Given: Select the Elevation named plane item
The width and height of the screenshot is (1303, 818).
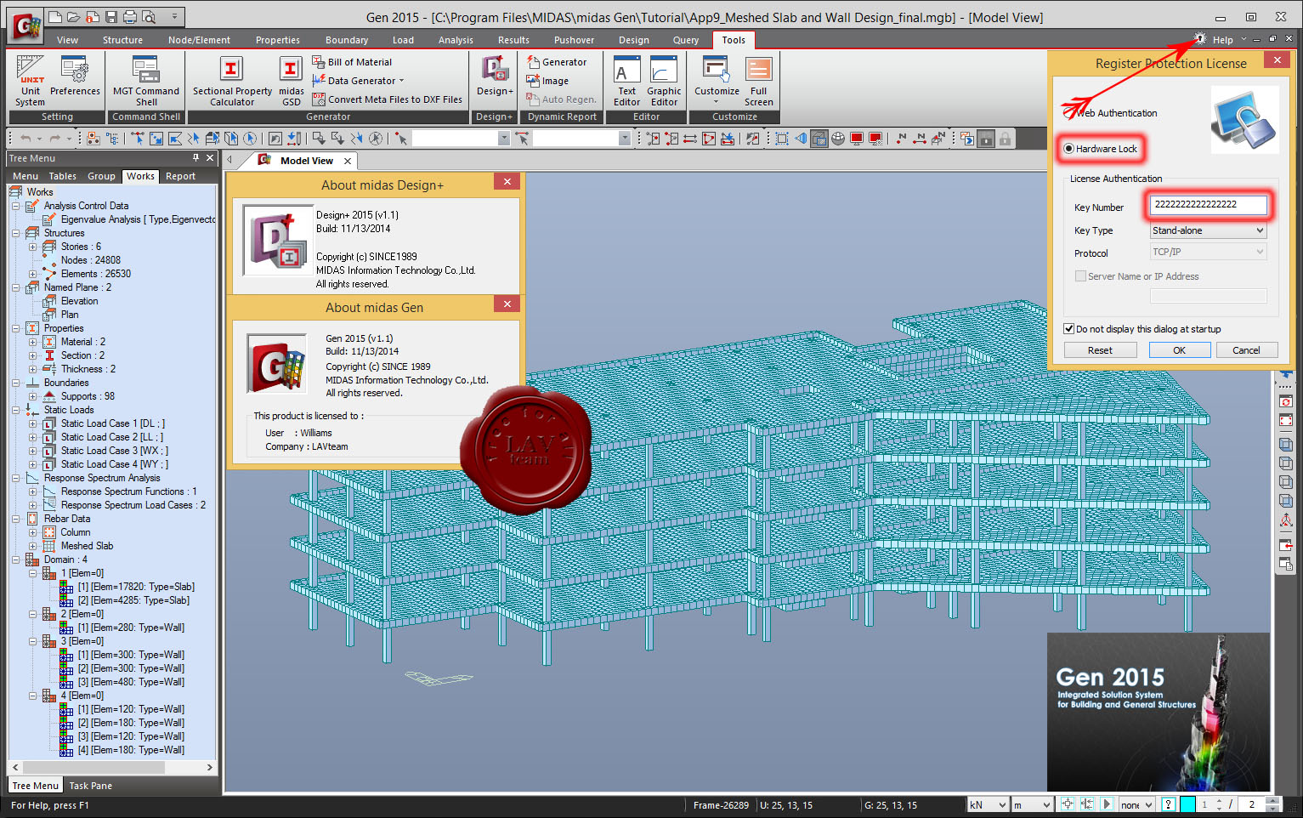Looking at the screenshot, I should (x=79, y=301).
